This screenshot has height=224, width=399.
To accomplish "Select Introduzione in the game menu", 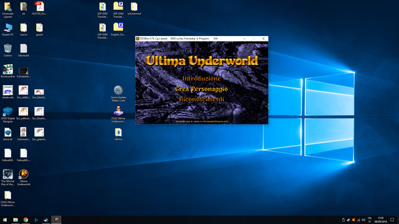I will [x=201, y=78].
